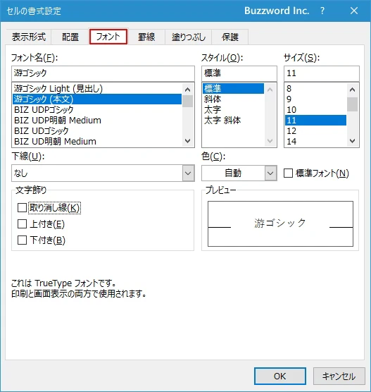This screenshot has width=371, height=392.
Task: Toggle 取り消し線 checkbox
Action: (22, 207)
